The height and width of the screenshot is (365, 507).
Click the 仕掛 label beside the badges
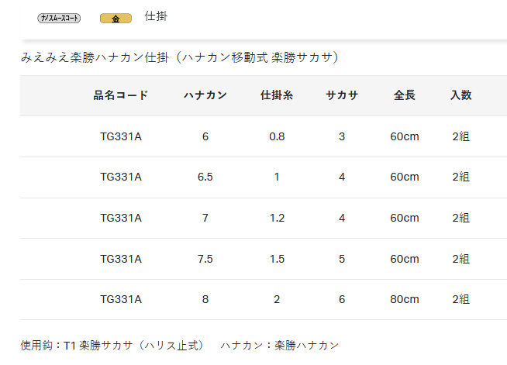tap(156, 16)
